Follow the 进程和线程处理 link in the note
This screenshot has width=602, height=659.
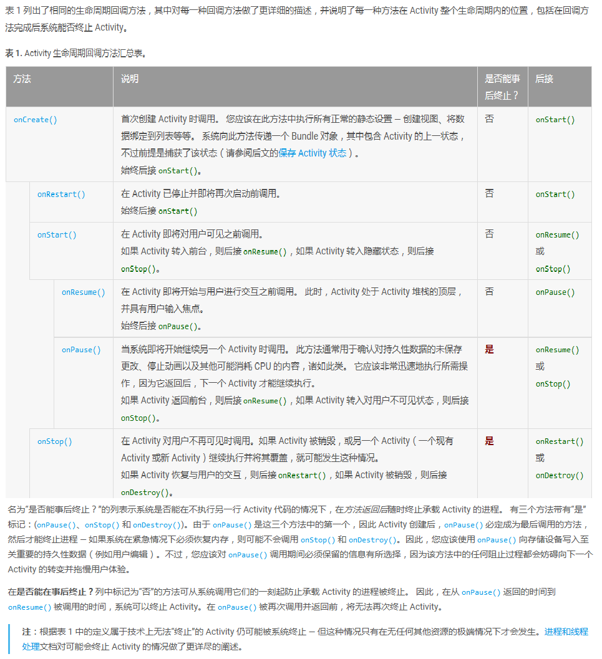click(566, 632)
